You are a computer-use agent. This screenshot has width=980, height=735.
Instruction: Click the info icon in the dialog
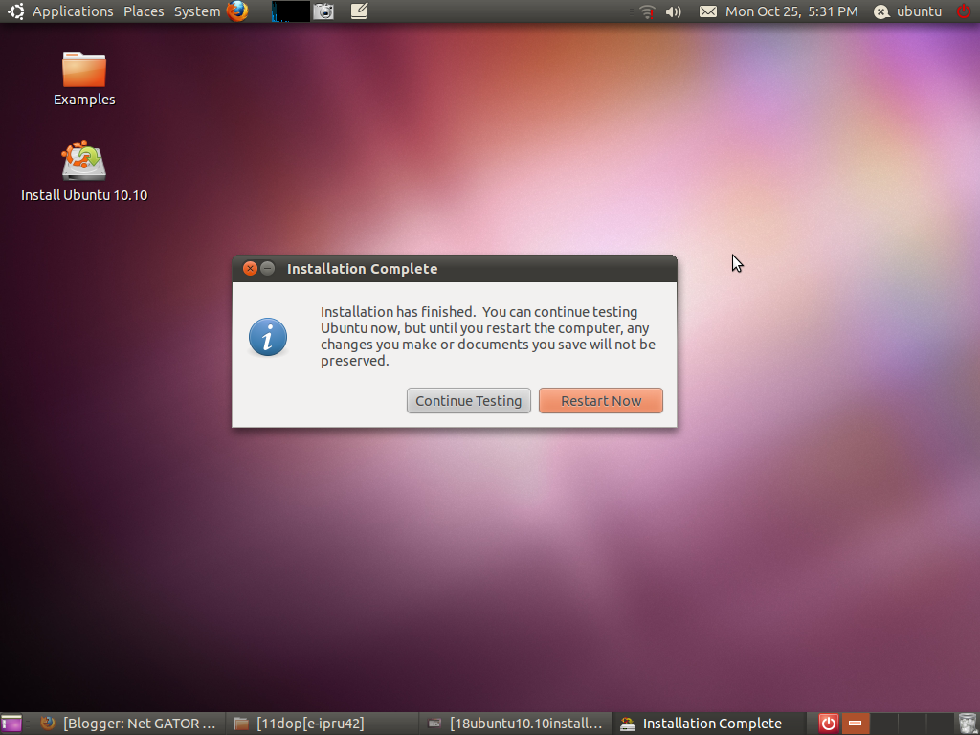pyautogui.click(x=268, y=337)
